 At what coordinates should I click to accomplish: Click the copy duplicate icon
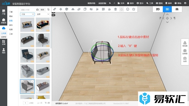pyautogui.click(x=85, y=9)
